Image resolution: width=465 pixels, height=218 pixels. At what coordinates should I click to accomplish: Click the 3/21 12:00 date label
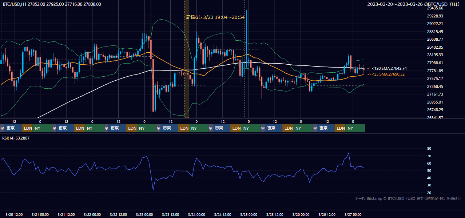coord(66,214)
